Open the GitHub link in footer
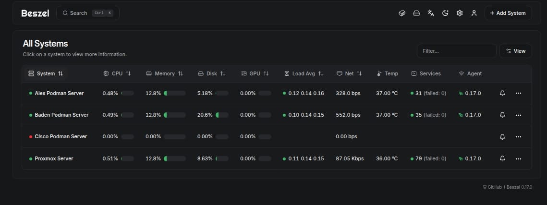The height and width of the screenshot is (205, 547). coord(492,187)
